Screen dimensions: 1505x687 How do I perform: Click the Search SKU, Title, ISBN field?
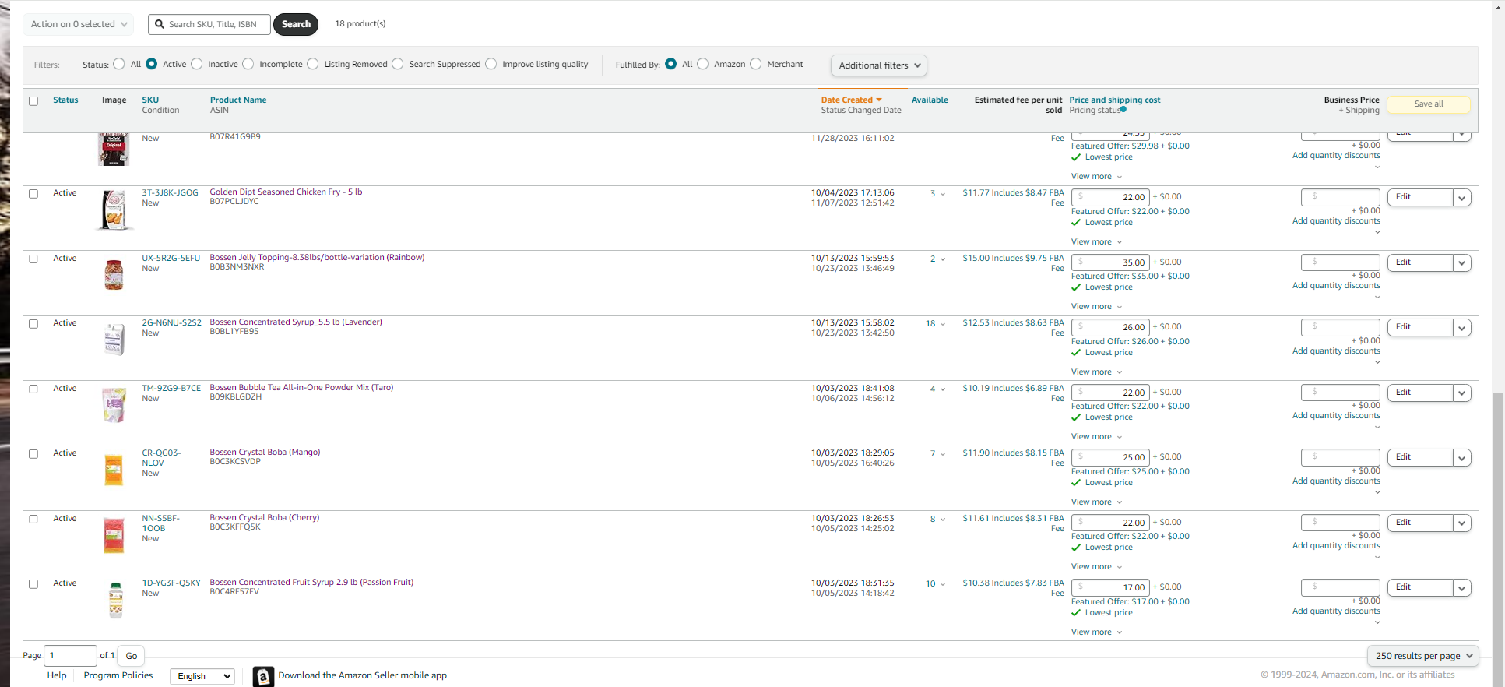pyautogui.click(x=209, y=24)
